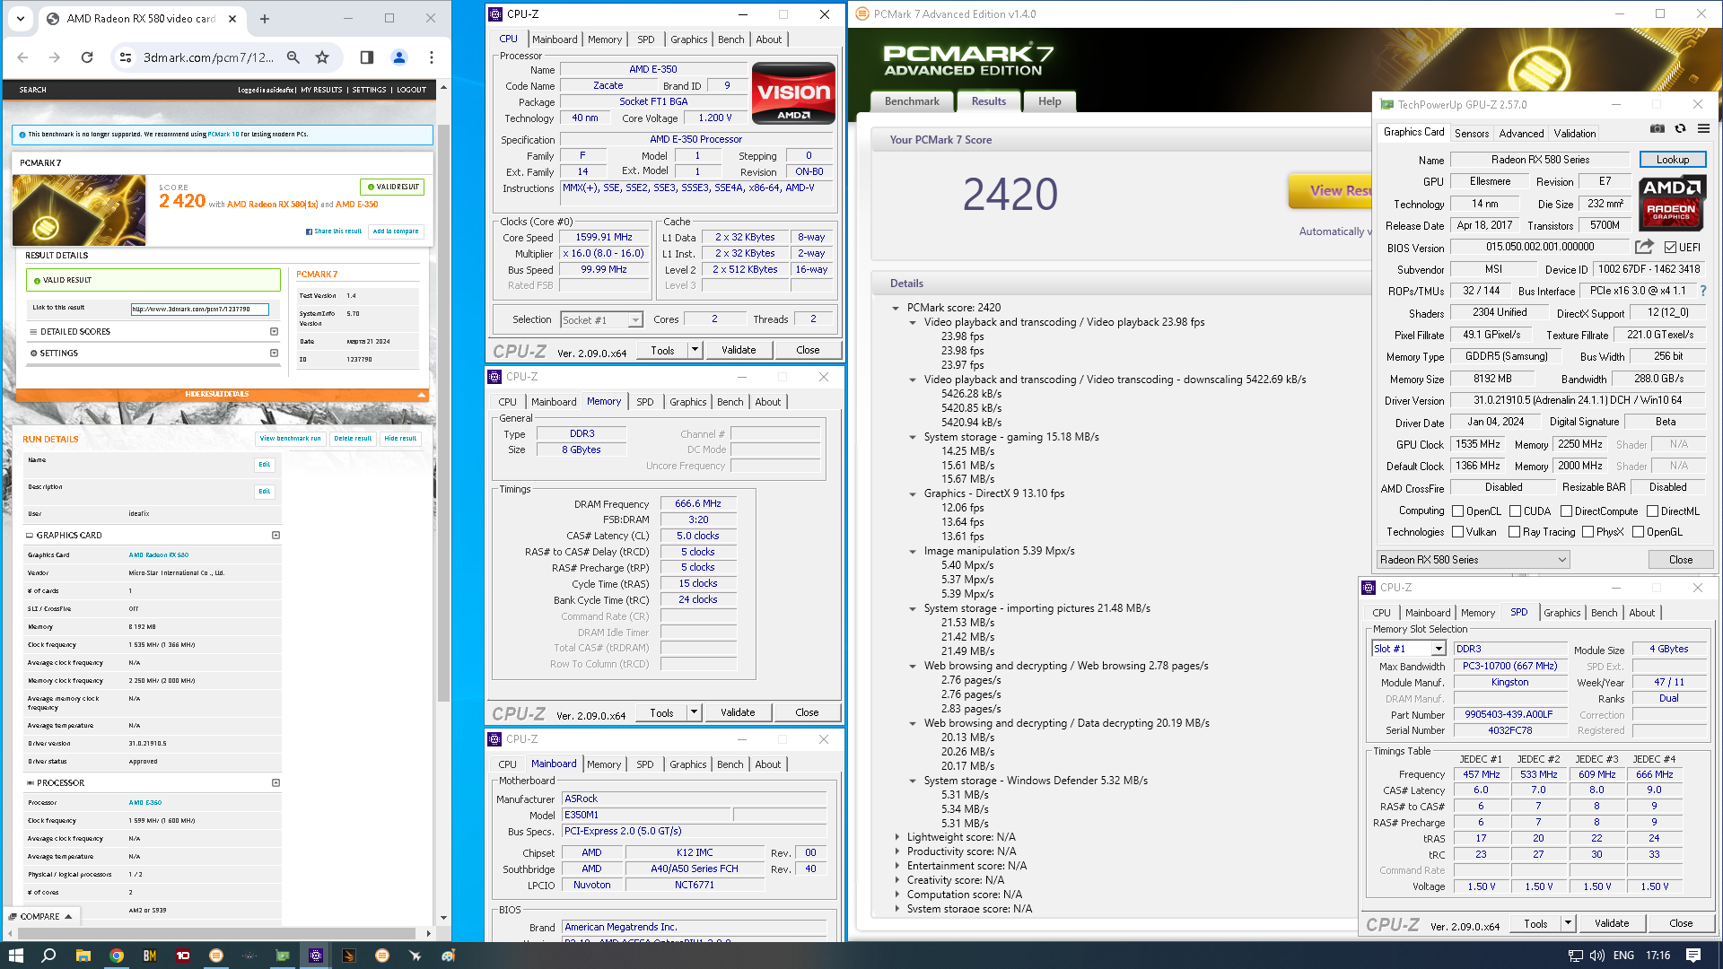Refresh GPU-Z data with refresh icon
This screenshot has width=1723, height=969.
tap(1680, 128)
